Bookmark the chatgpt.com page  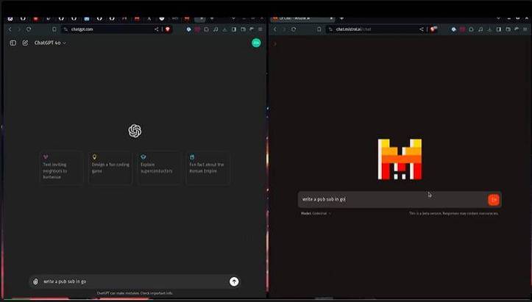pyautogui.click(x=54, y=29)
